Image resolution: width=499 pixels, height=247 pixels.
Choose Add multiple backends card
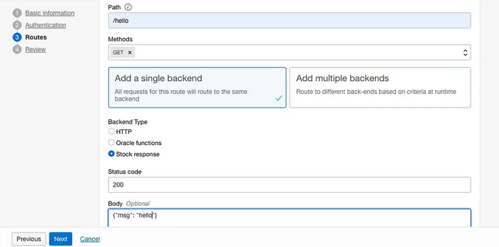[379, 88]
